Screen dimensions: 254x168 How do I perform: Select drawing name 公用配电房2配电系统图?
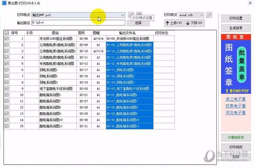pos(58,58)
